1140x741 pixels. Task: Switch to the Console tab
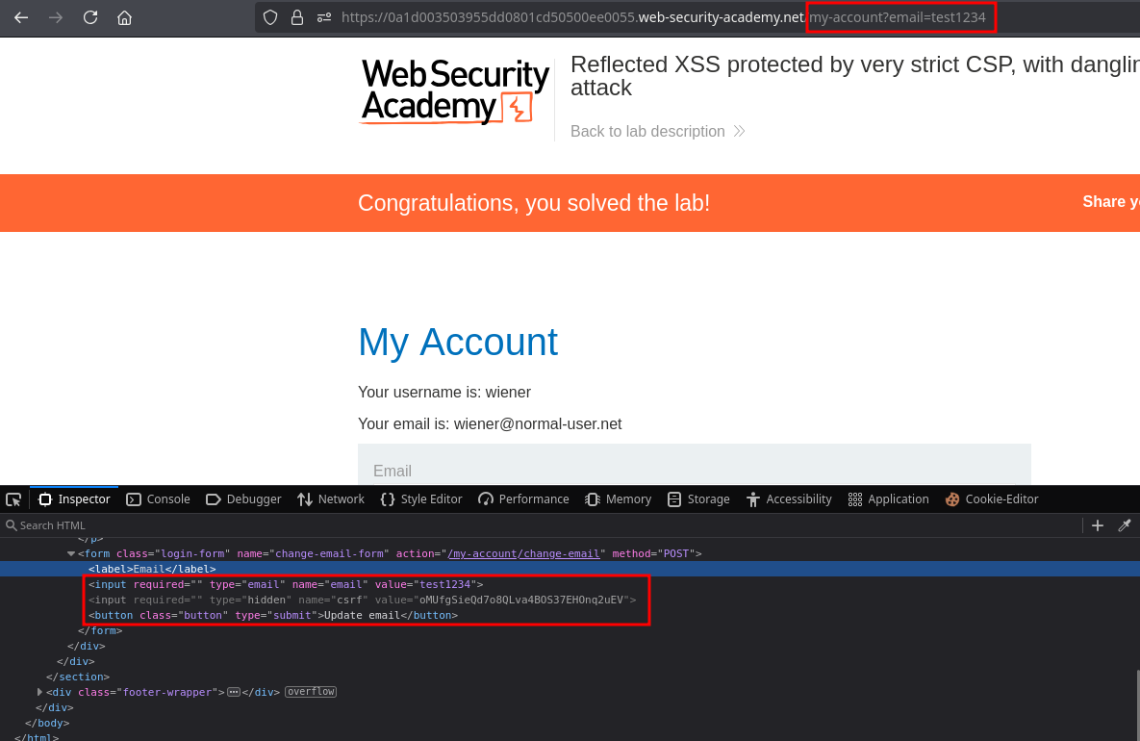tap(159, 499)
